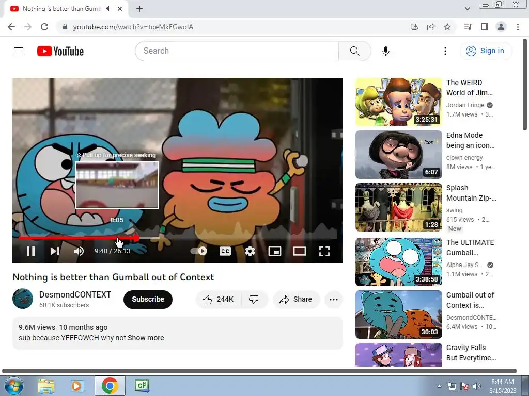The height and width of the screenshot is (396, 529).
Task: Switch to miniplayer mode
Action: (x=275, y=251)
